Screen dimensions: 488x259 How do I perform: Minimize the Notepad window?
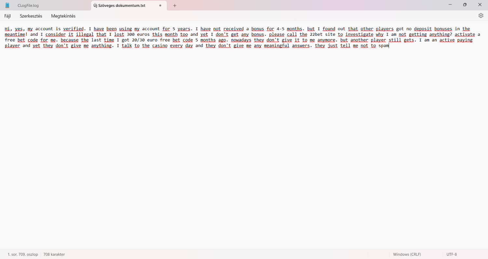pos(450,5)
